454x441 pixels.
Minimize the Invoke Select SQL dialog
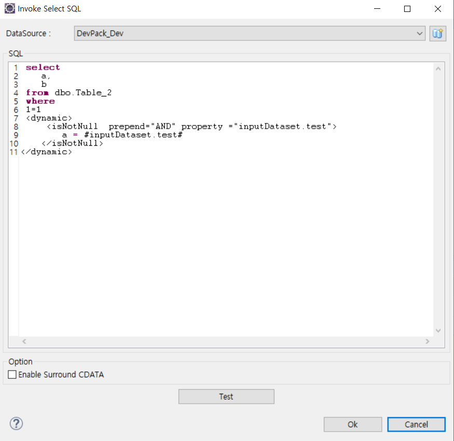pyautogui.click(x=378, y=9)
